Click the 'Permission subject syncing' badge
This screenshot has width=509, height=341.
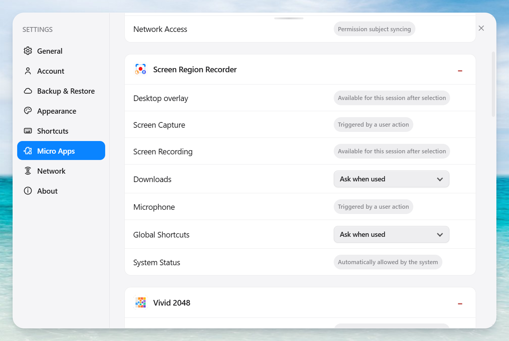point(374,29)
